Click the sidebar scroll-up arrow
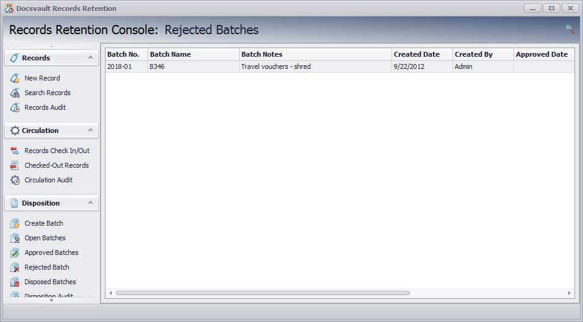 [52, 46]
